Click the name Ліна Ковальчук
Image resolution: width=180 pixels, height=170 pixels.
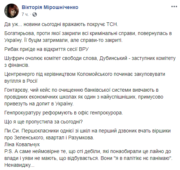coord(22,144)
